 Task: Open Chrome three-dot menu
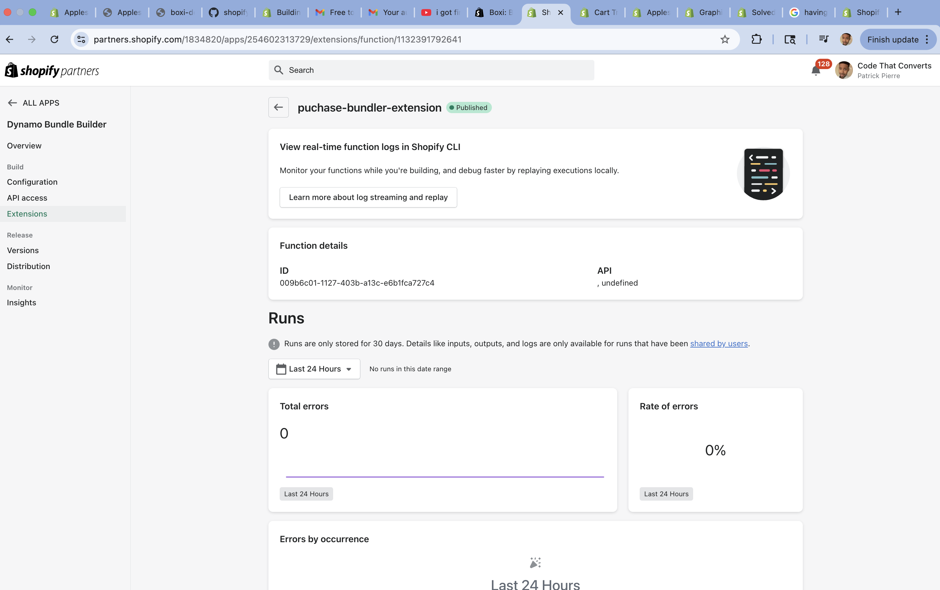927,39
